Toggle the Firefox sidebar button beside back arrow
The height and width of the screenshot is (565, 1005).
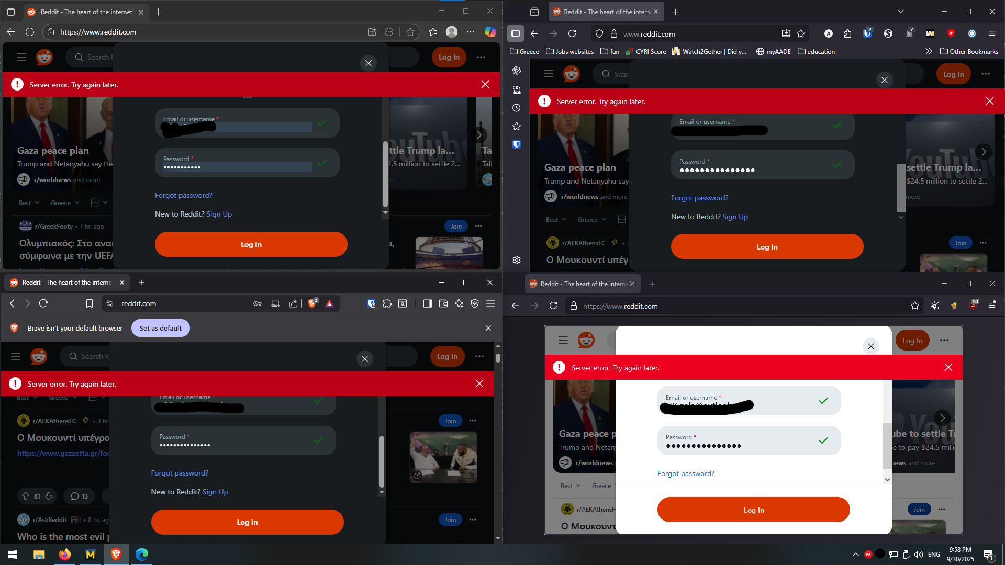[x=516, y=33]
